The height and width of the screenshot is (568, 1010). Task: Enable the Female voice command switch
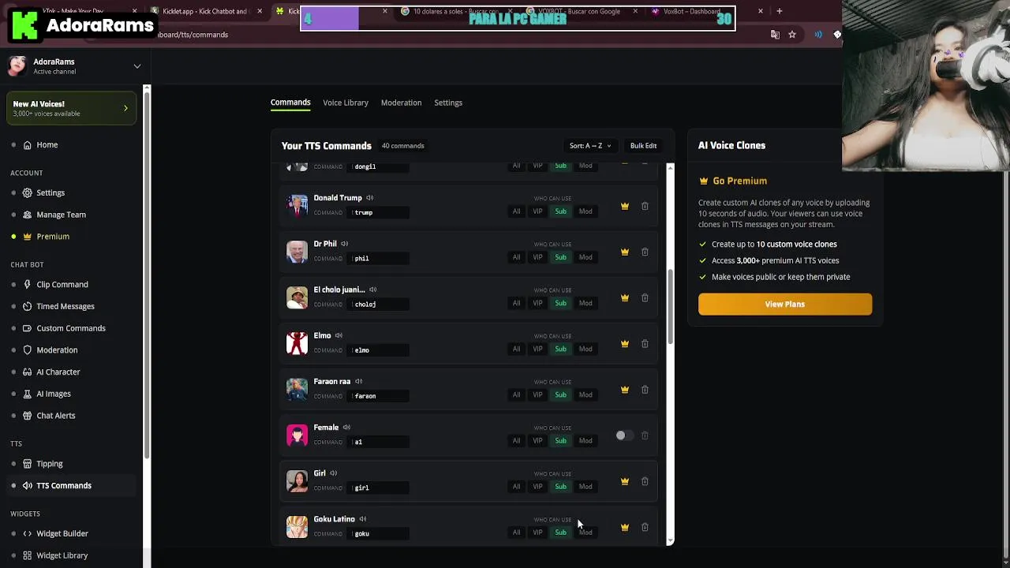(x=623, y=435)
